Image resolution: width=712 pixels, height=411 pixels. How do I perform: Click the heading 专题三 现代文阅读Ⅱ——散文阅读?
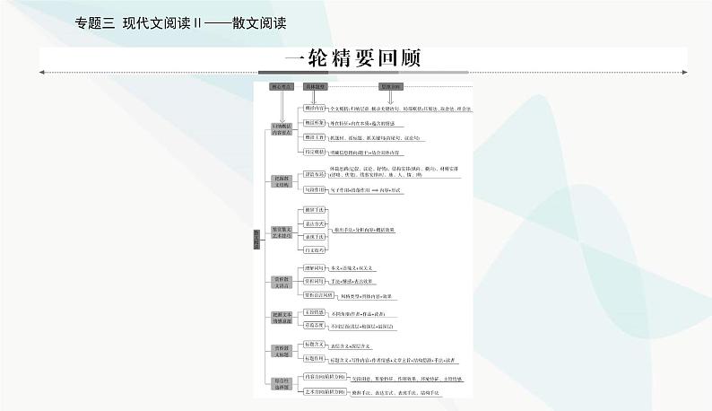(x=181, y=23)
